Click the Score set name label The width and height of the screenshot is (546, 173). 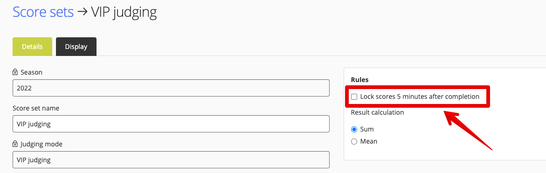[36, 108]
